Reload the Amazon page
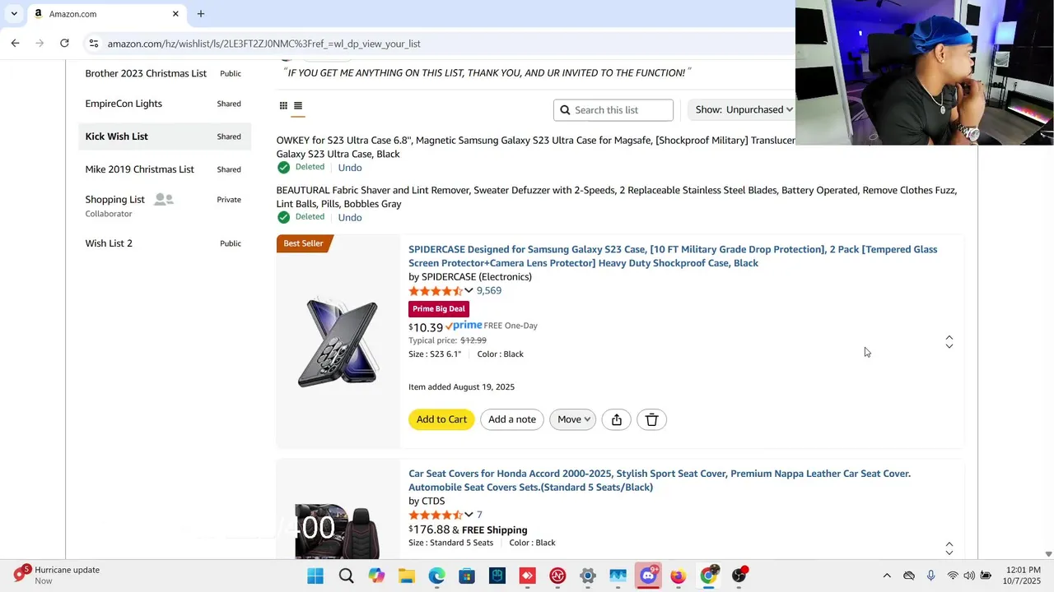The width and height of the screenshot is (1054, 592). pyautogui.click(x=64, y=44)
